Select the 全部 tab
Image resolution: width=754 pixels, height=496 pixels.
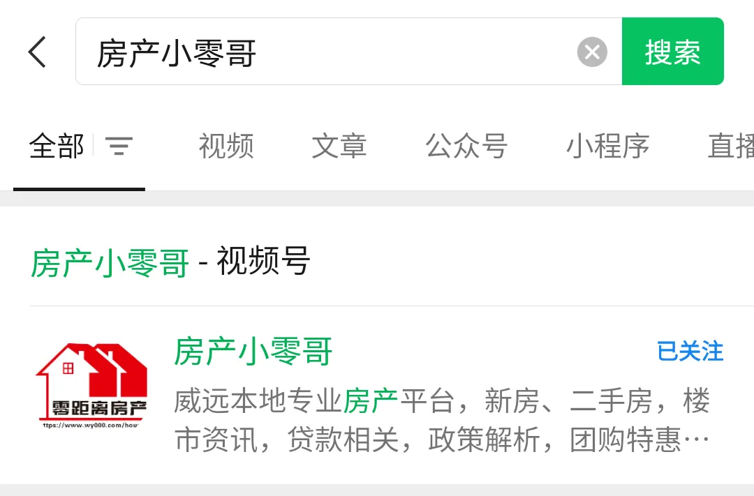(57, 146)
